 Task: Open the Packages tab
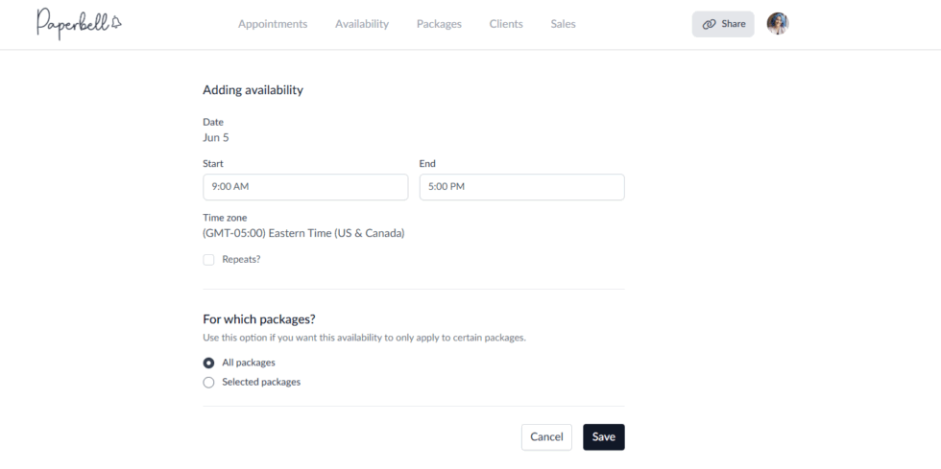pyautogui.click(x=439, y=24)
